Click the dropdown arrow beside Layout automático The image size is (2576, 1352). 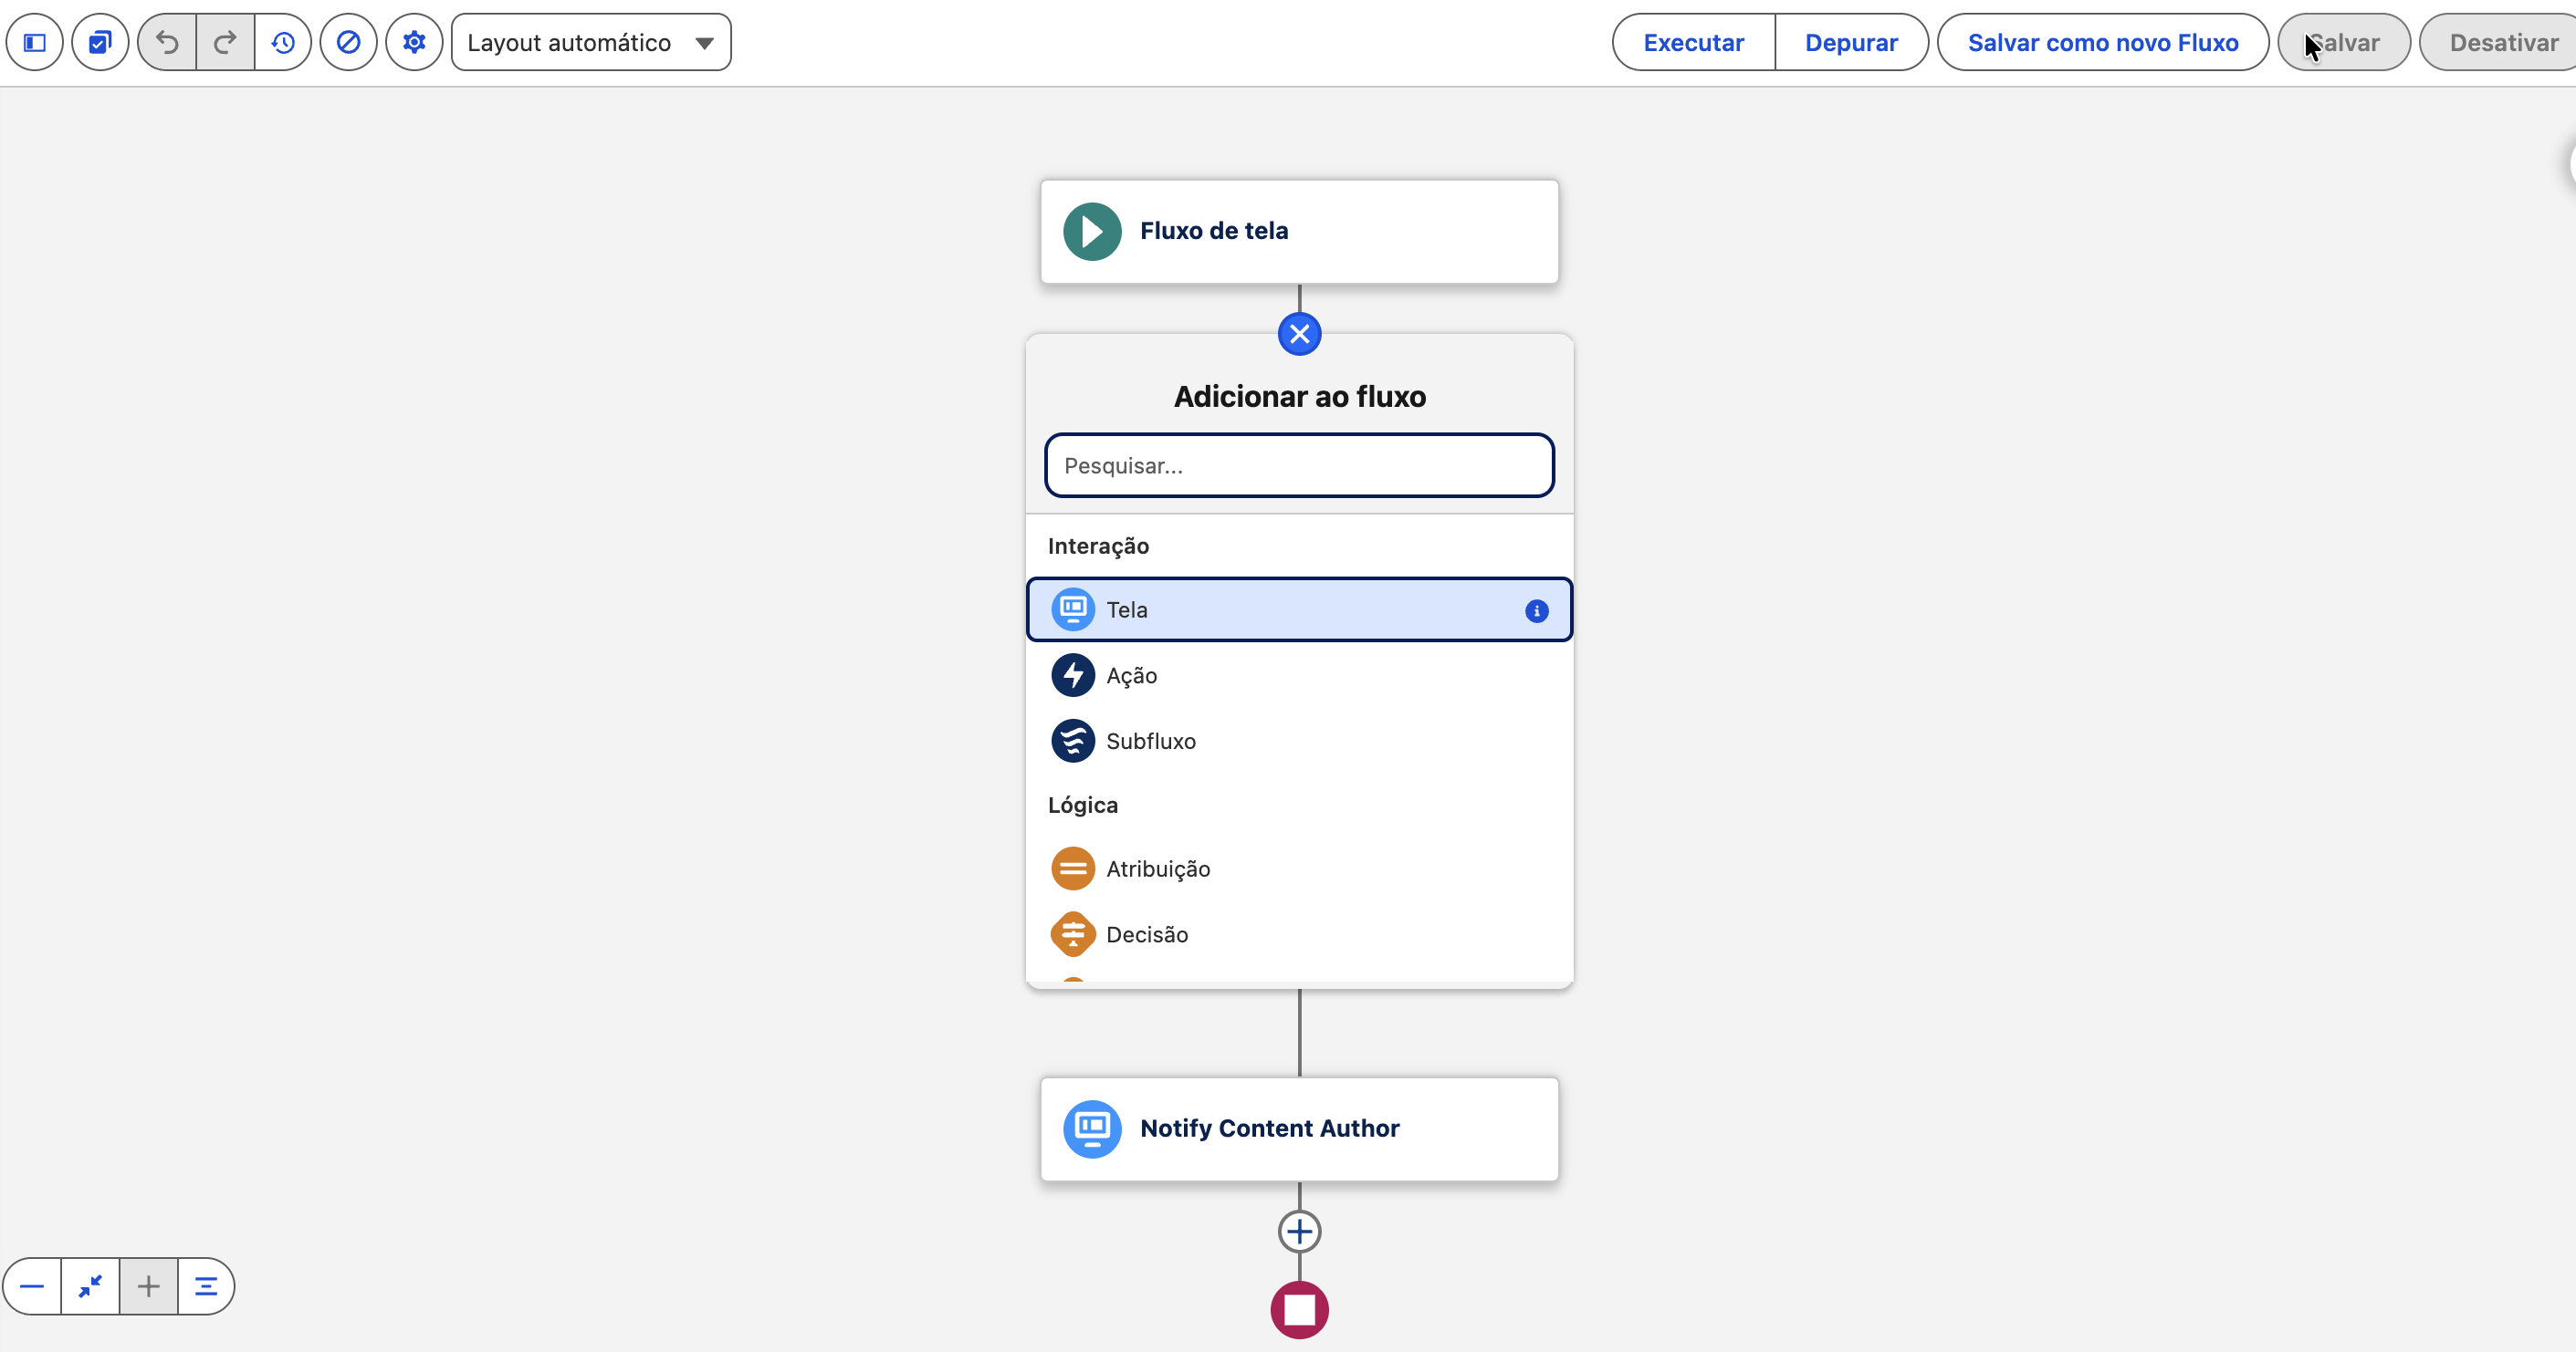tap(704, 43)
